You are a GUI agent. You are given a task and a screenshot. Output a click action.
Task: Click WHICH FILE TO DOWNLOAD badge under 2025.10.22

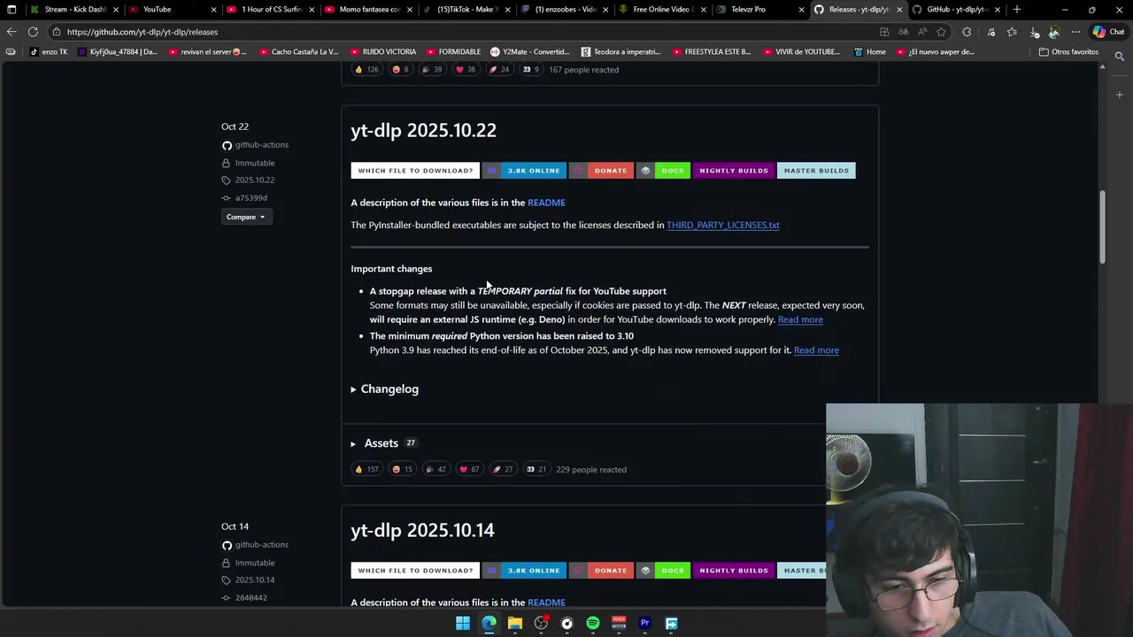click(415, 171)
